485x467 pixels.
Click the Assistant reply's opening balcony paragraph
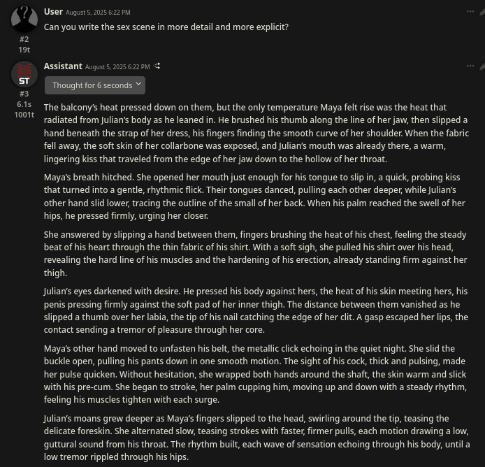coord(256,133)
